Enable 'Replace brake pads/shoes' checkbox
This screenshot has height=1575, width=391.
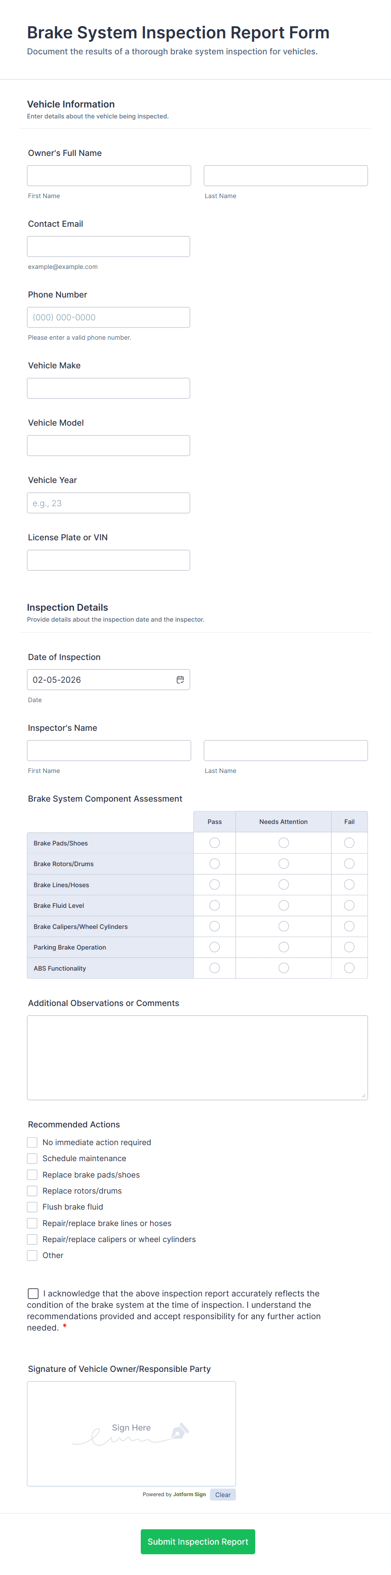tap(32, 1175)
